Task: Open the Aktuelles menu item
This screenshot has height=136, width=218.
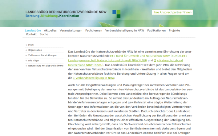Action: tap(51, 30)
